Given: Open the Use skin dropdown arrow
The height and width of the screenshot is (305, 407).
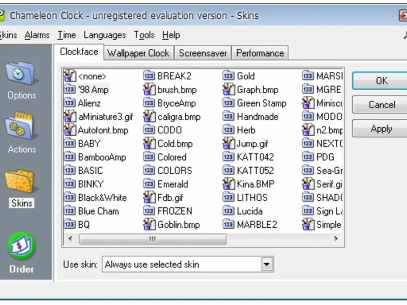Looking at the screenshot, I should coord(267,264).
